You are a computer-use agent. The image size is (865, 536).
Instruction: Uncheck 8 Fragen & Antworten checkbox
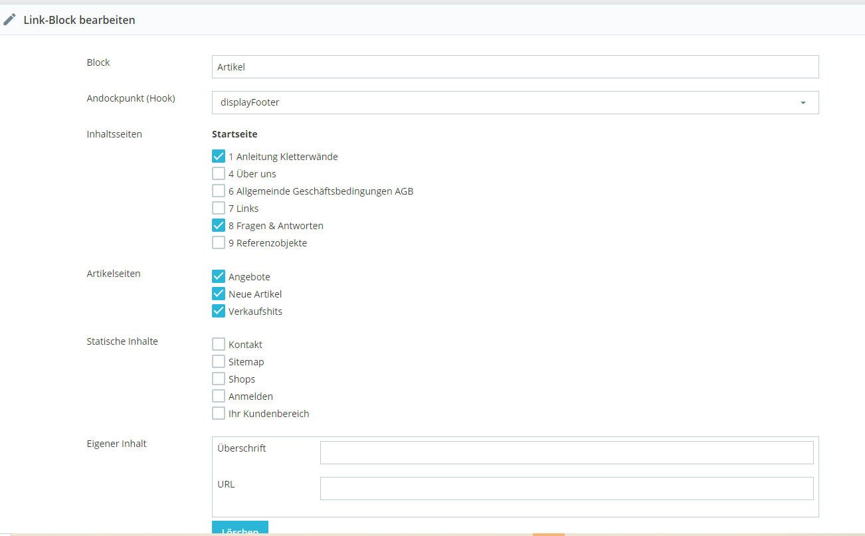pos(219,226)
